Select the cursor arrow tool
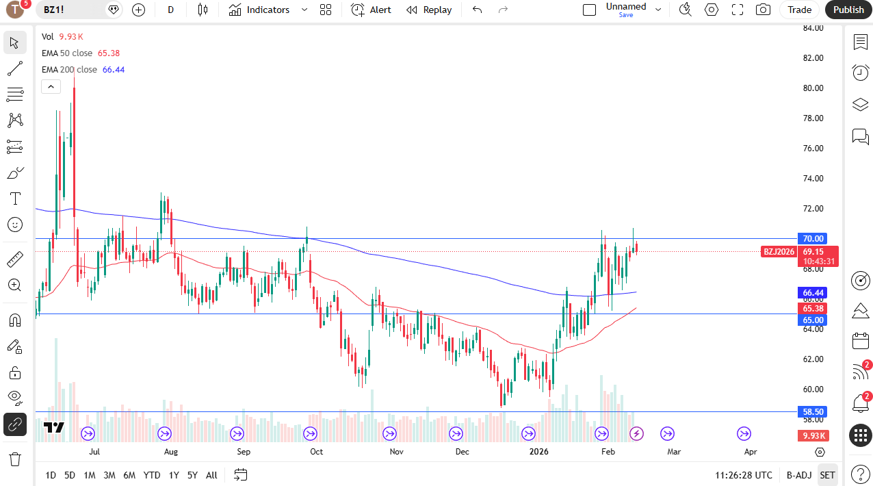The height and width of the screenshot is (486, 873). click(14, 42)
